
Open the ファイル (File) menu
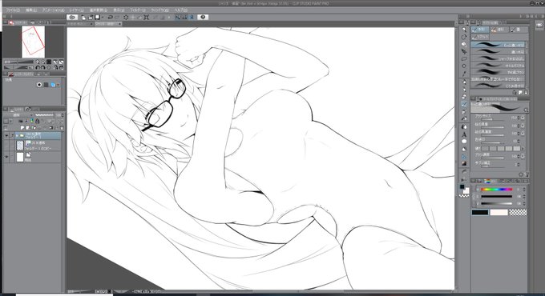[12, 10]
